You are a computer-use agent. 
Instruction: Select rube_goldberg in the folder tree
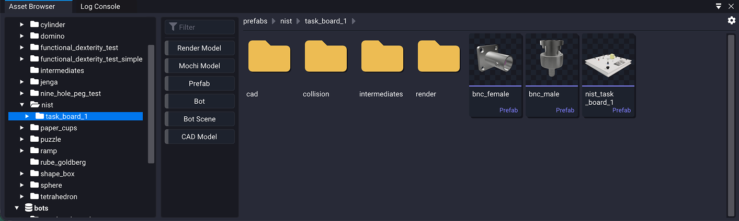[63, 162]
